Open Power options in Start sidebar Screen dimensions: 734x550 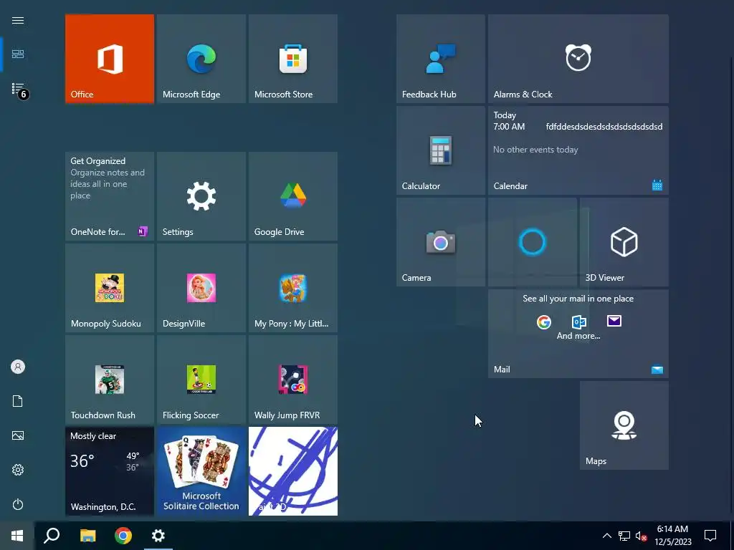18,504
